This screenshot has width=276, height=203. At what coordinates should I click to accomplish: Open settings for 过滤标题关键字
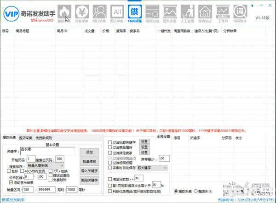[x=144, y=141]
